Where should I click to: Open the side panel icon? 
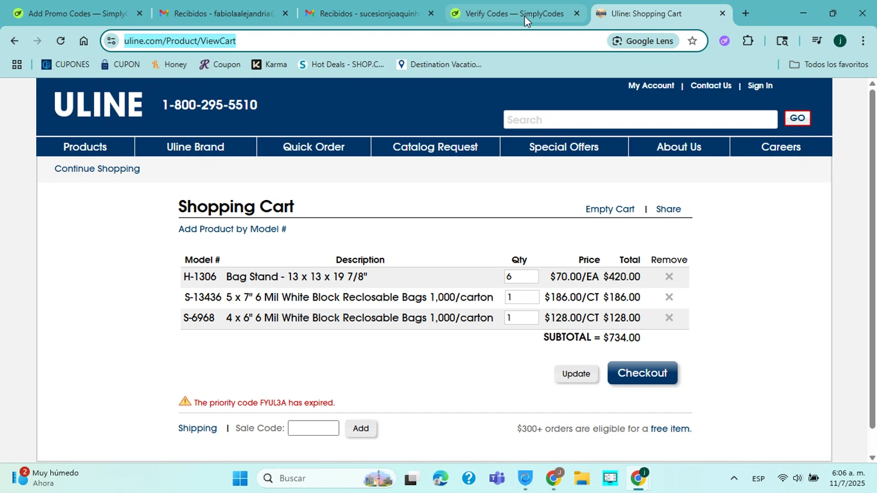pyautogui.click(x=782, y=41)
